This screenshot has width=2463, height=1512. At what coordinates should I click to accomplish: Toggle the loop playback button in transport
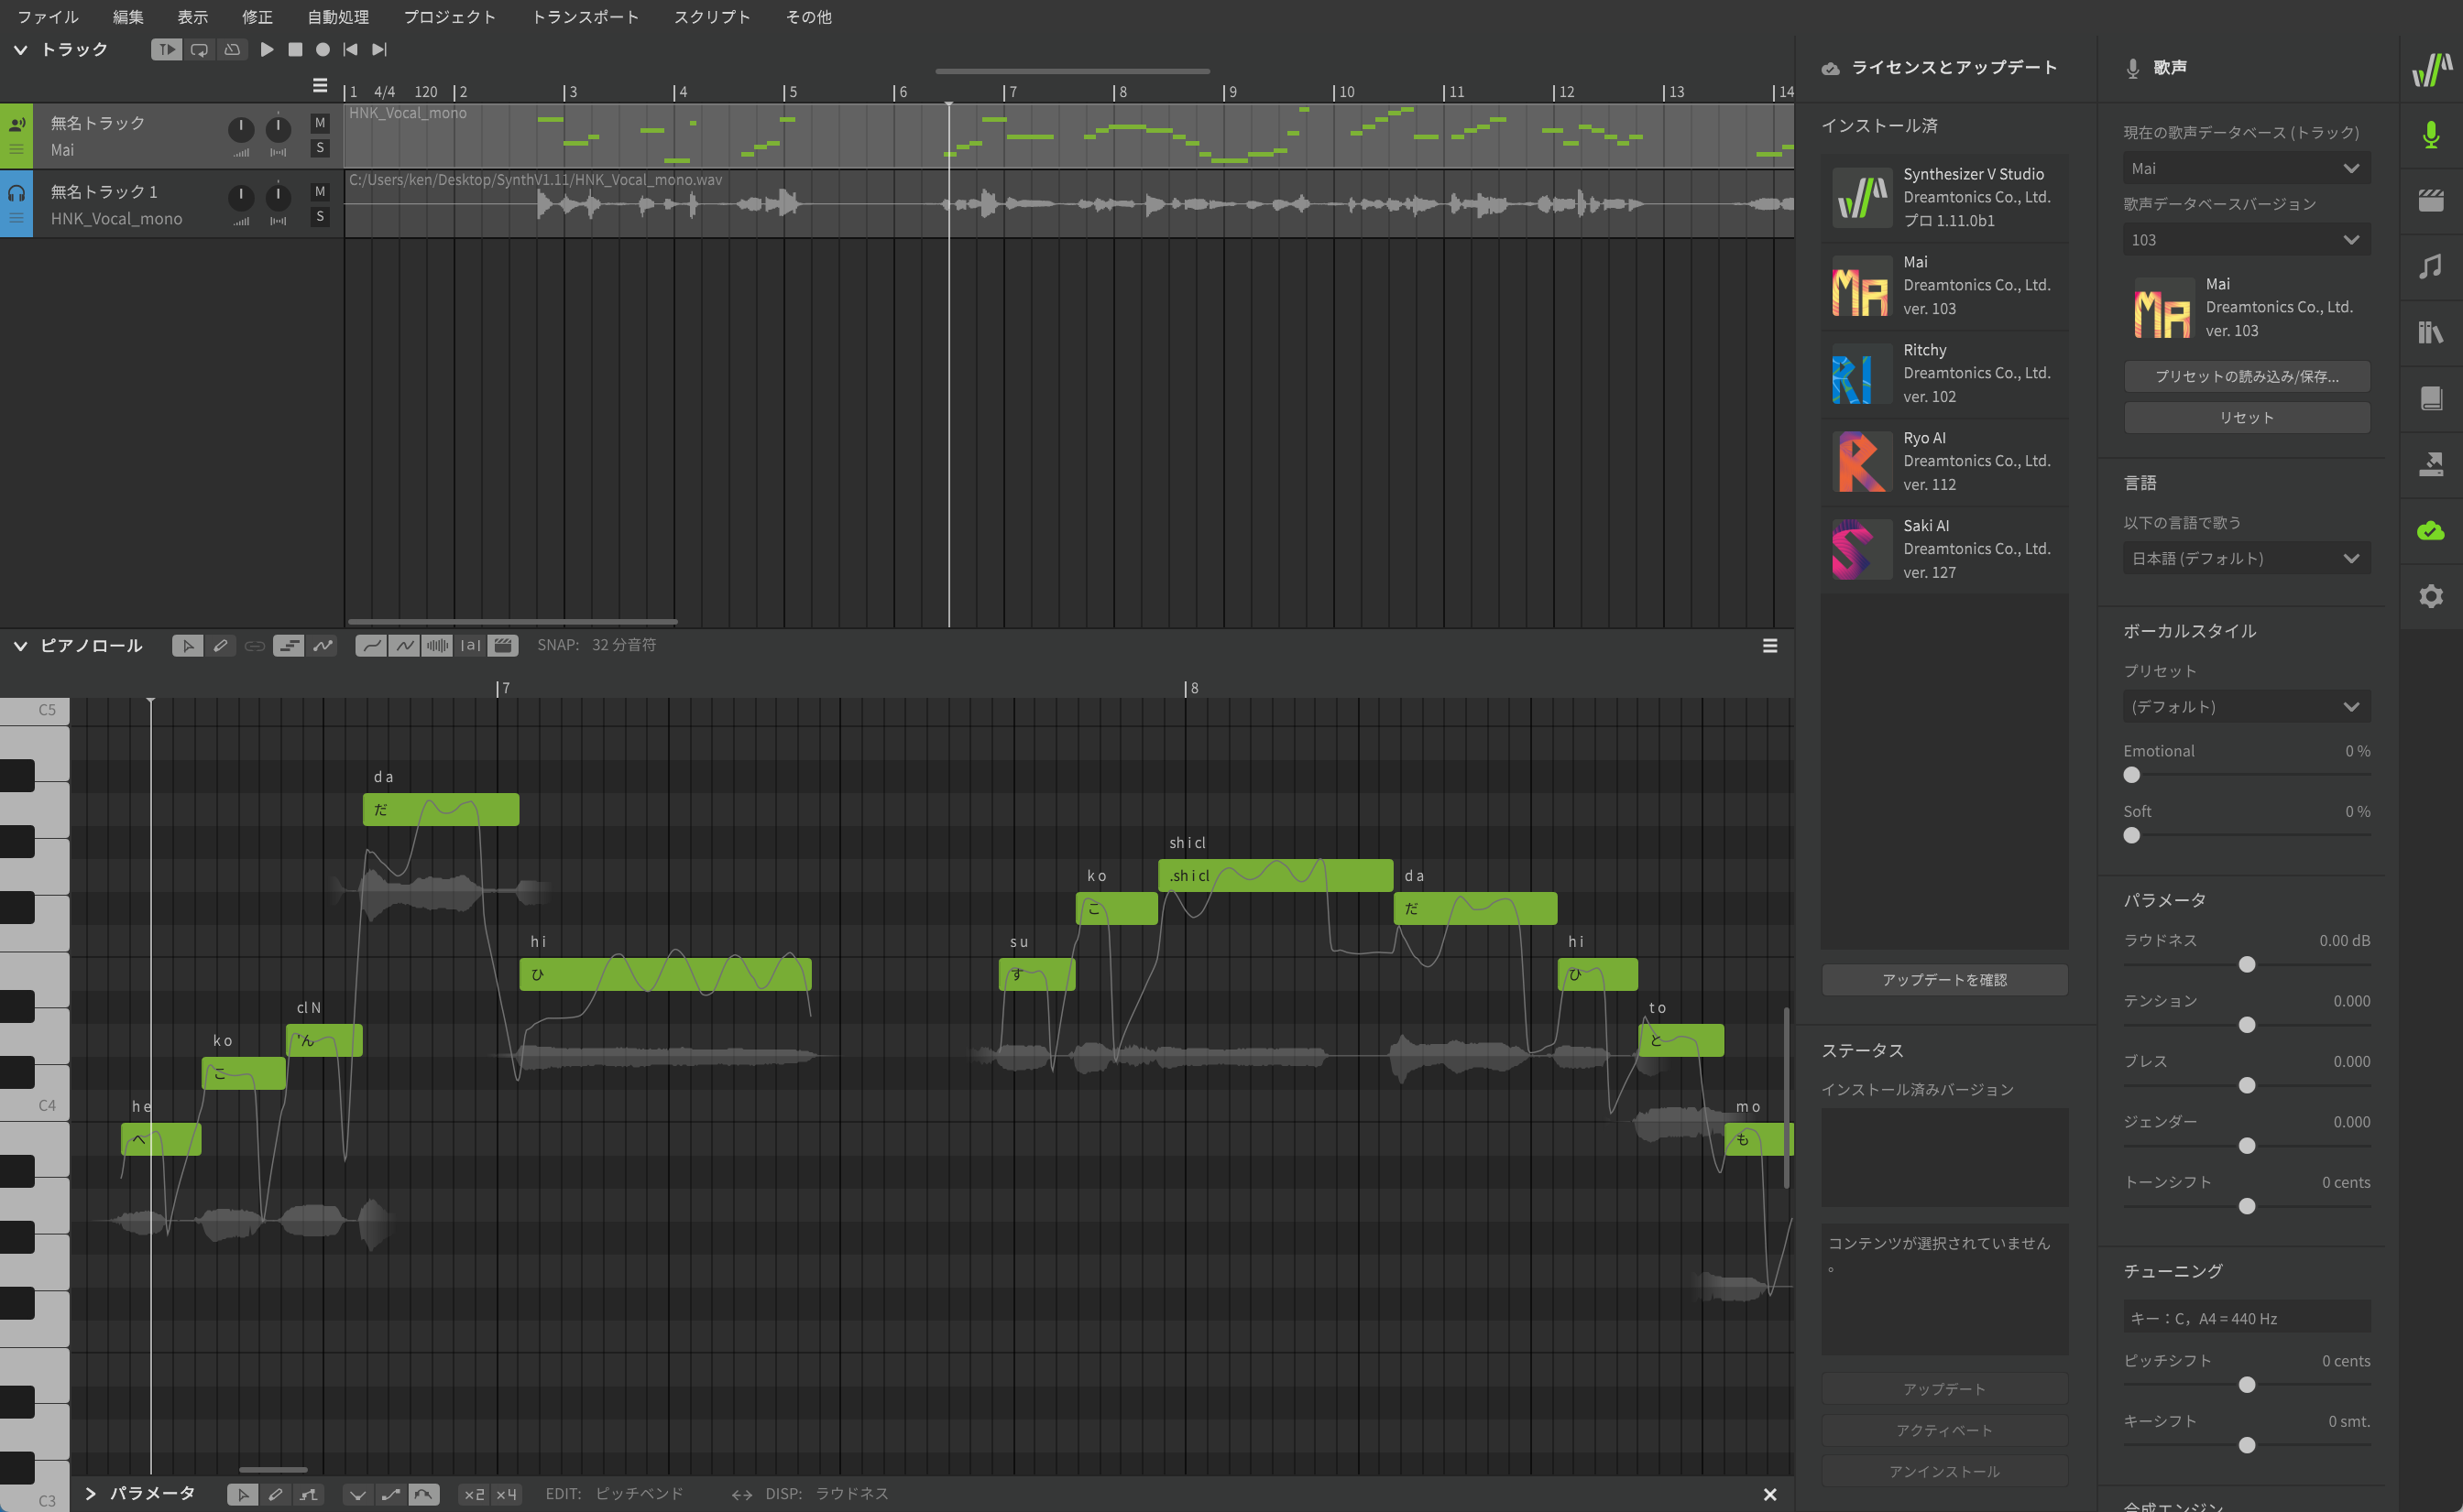(x=199, y=49)
